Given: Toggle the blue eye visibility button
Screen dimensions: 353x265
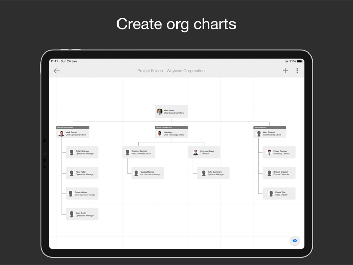Looking at the screenshot, I should (x=295, y=241).
